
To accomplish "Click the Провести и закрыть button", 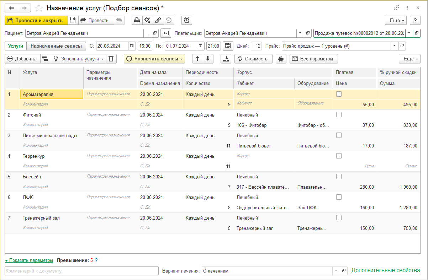I will (36, 21).
